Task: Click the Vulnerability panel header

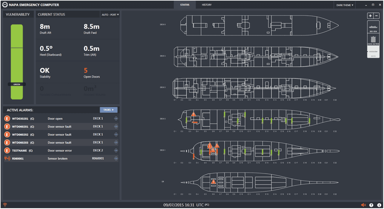Action: (18, 15)
